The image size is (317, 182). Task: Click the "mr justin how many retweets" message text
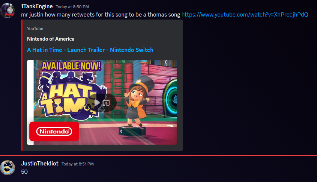101,15
